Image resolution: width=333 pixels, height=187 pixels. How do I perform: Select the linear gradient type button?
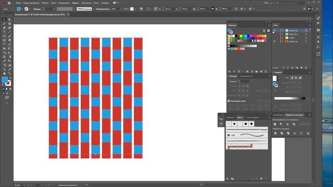[291, 78]
